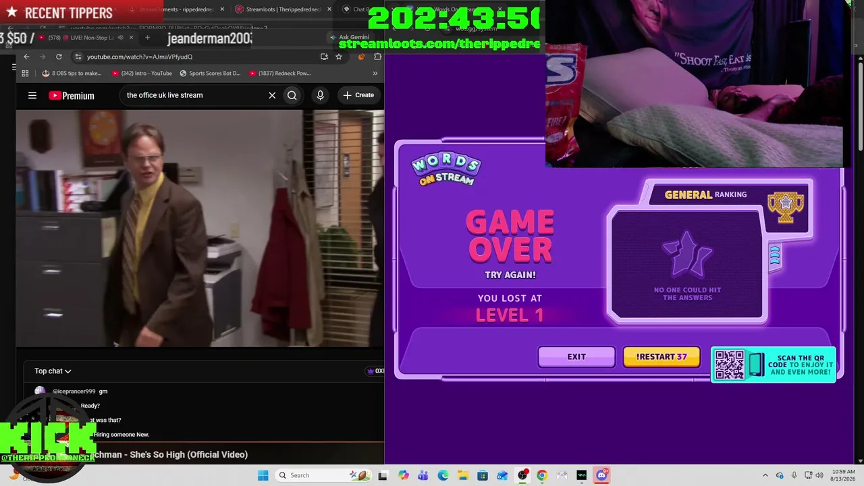Open Task View on the taskbar

click(383, 475)
